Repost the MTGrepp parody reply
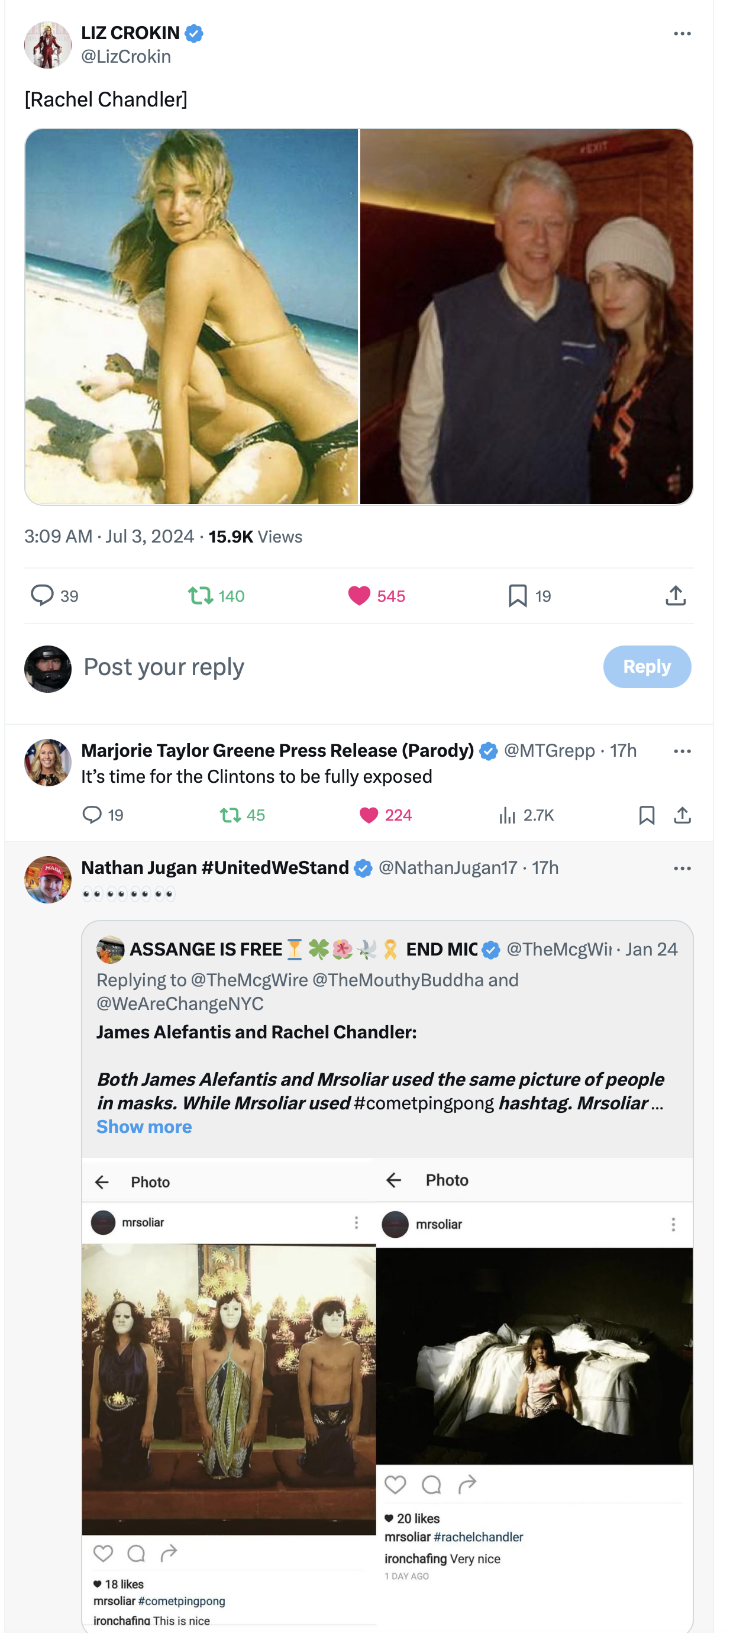 [230, 815]
